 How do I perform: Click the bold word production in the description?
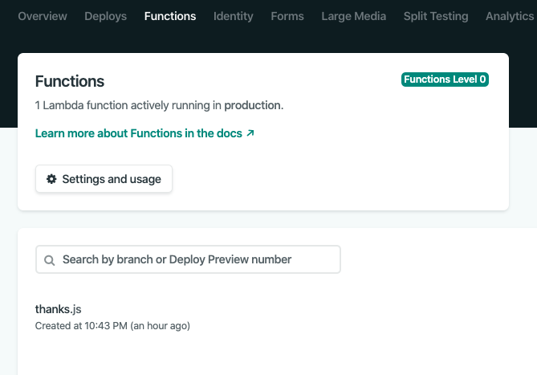252,105
